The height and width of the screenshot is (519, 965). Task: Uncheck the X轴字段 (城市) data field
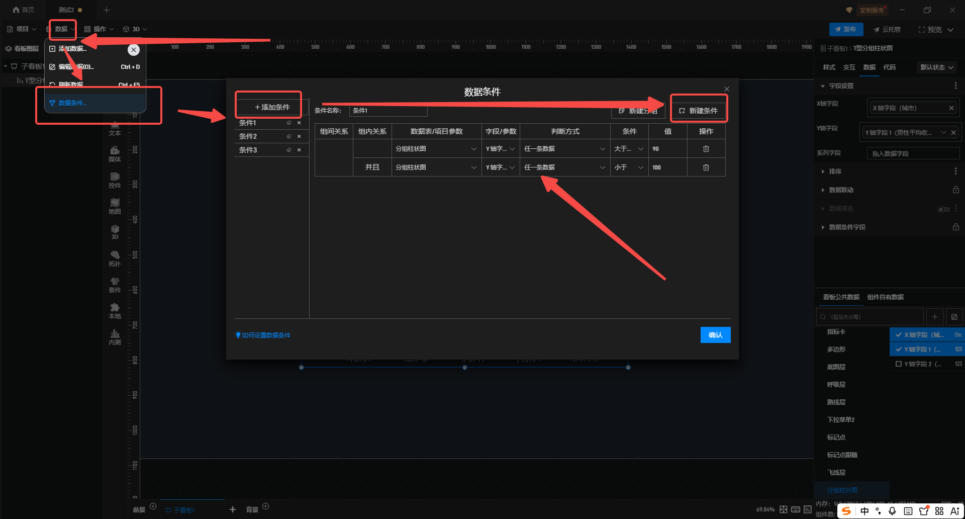(x=899, y=334)
